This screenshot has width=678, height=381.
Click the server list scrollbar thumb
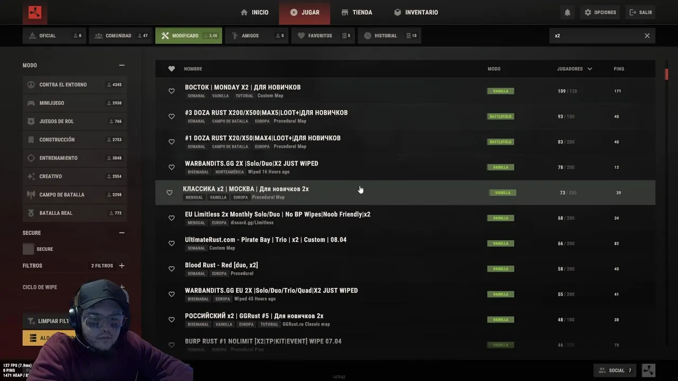click(666, 74)
